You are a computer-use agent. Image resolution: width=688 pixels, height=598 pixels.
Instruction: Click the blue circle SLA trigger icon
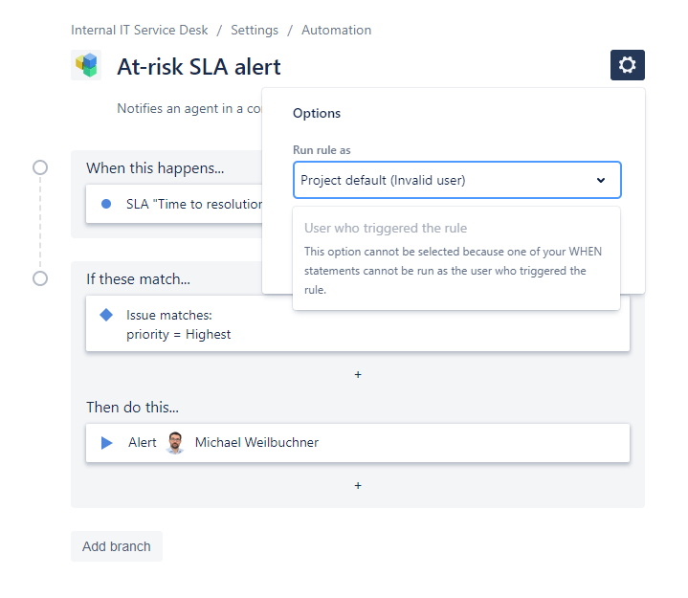(106, 204)
